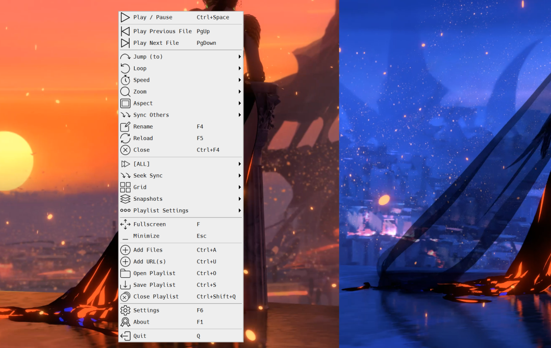551x348 pixels.
Task: Choose Reload from the context menu
Action: 181,138
